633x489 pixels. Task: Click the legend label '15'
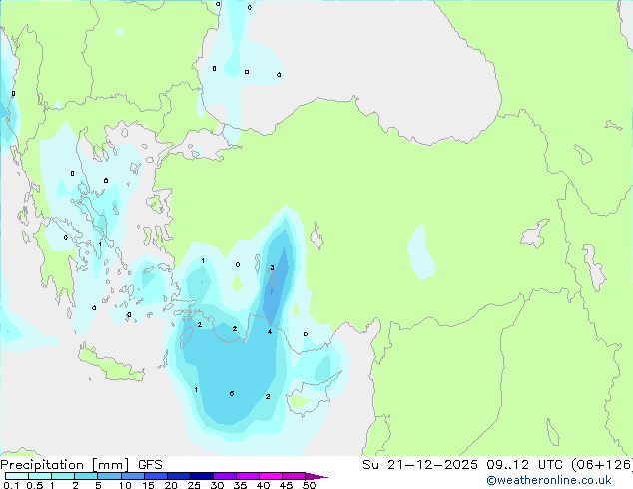coord(148,485)
